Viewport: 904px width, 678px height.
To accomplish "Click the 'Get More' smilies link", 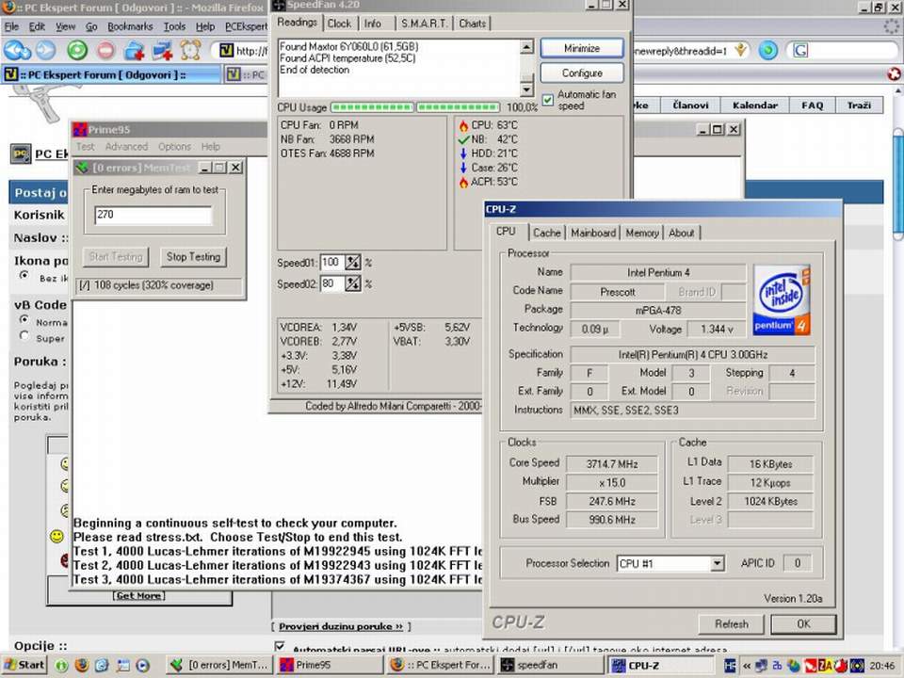I will click(x=139, y=595).
